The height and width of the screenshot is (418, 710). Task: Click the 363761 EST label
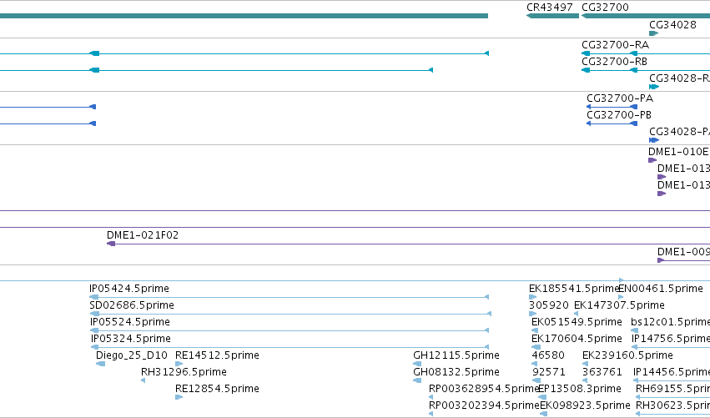[x=602, y=372]
